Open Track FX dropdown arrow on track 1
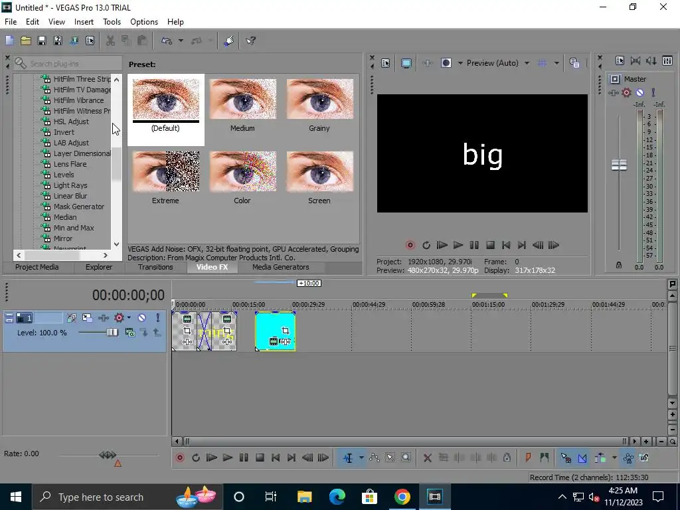This screenshot has height=510, width=680. tap(129, 318)
